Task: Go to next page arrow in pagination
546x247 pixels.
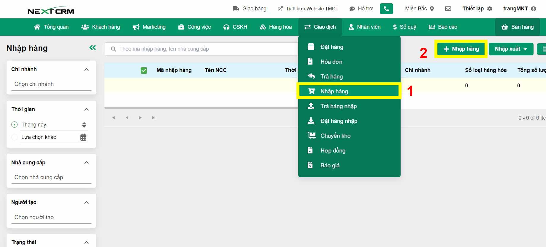Action: click(140, 118)
